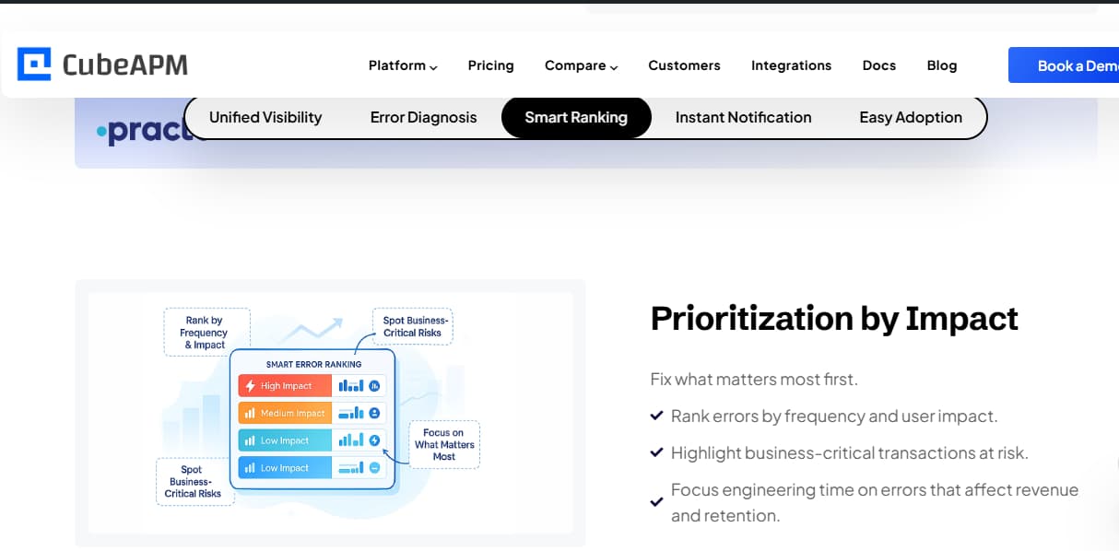Open the Easy Adoption tab
The height and width of the screenshot is (551, 1119).
click(x=910, y=117)
